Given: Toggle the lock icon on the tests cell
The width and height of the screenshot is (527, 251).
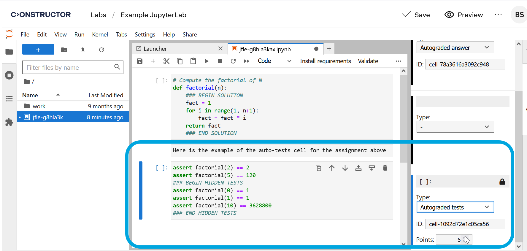Looking at the screenshot, I should click(x=502, y=182).
